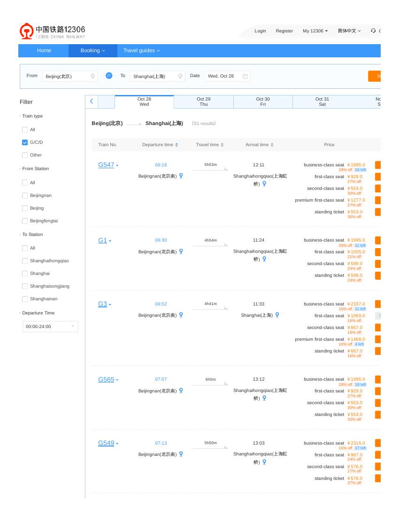Screen dimensions: 399x517
Task: Open the date picker calendar icon
Action: pos(245,76)
